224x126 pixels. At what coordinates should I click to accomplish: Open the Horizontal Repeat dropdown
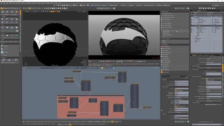click(214, 90)
